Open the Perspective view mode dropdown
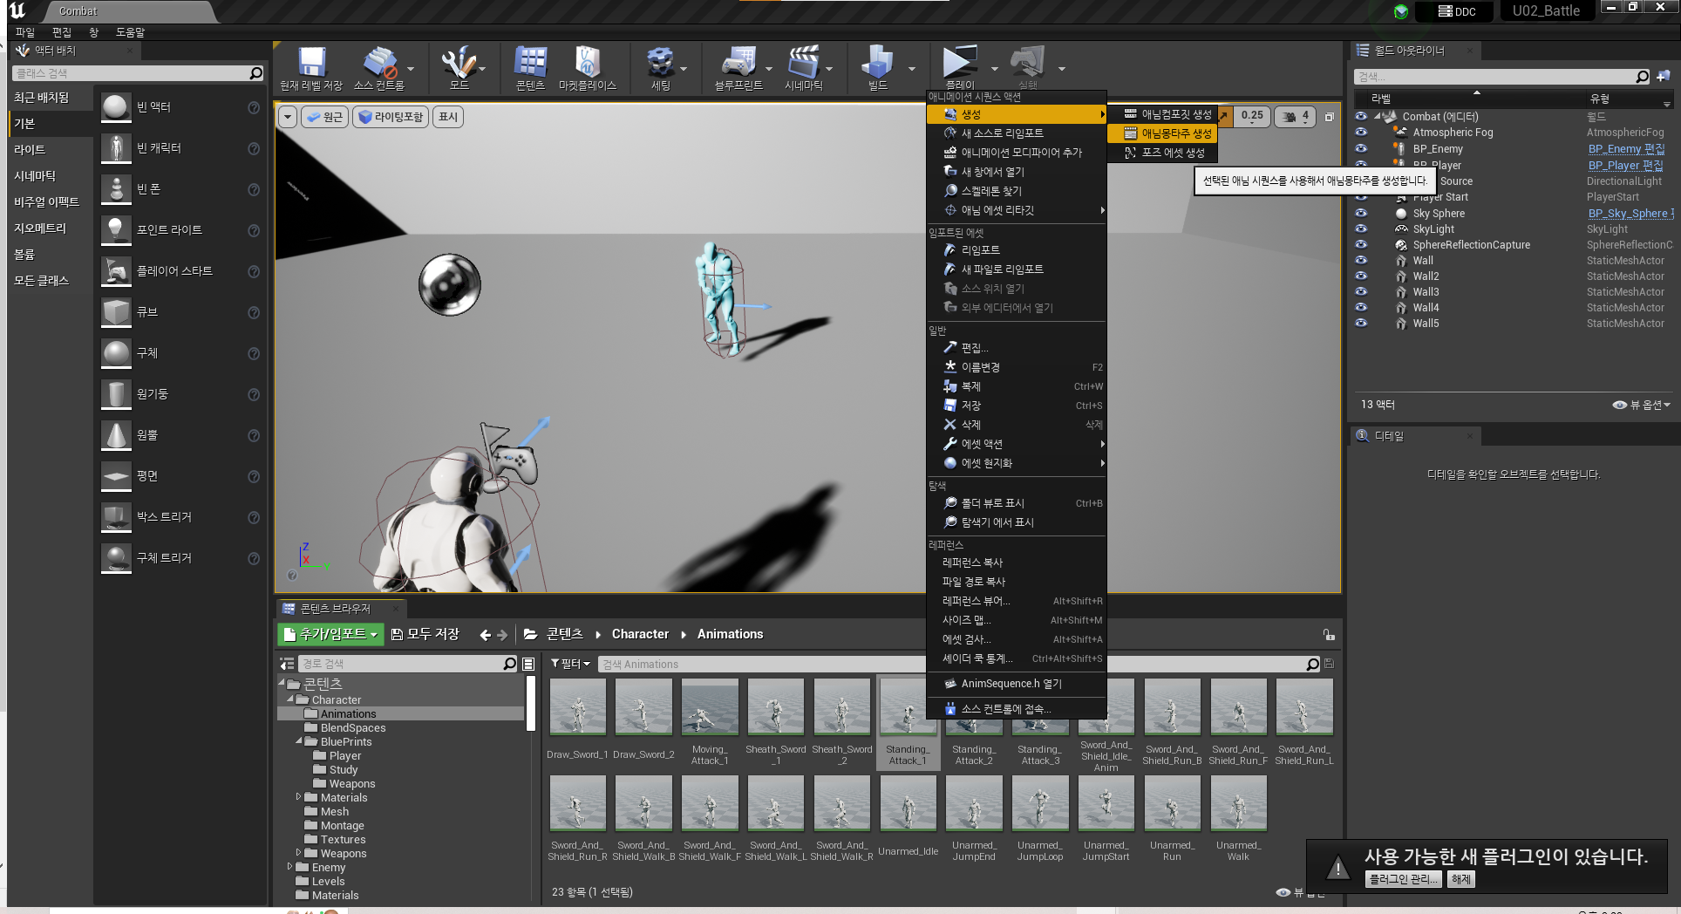Viewport: 1681px width, 914px height. pyautogui.click(x=324, y=117)
